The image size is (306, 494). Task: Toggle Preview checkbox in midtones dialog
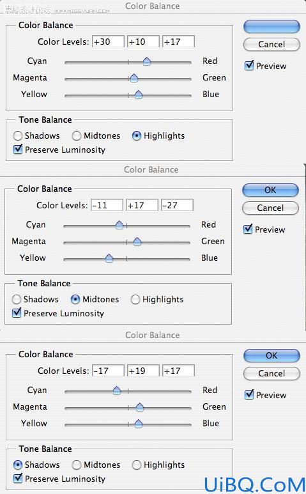(x=248, y=229)
